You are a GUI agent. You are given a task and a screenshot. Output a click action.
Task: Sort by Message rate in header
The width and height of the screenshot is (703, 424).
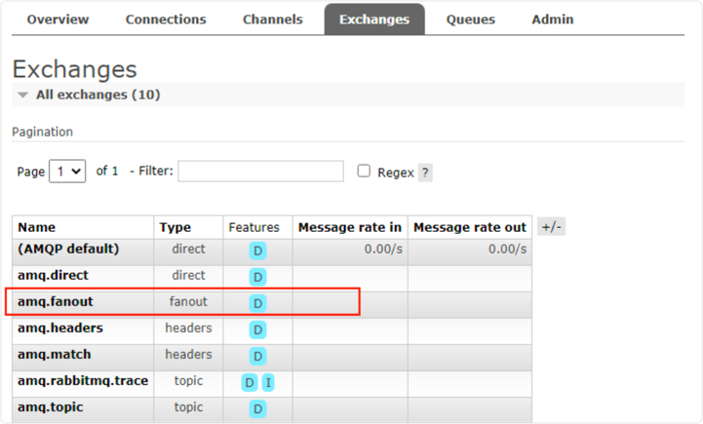(x=350, y=228)
